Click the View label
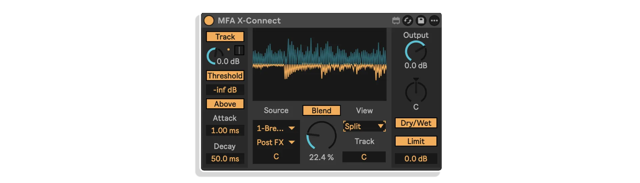Screen dimensions: 640x183 tap(364, 111)
